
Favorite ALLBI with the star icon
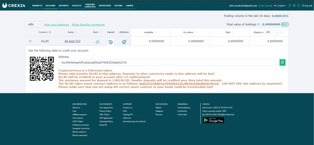pyautogui.click(x=30, y=41)
